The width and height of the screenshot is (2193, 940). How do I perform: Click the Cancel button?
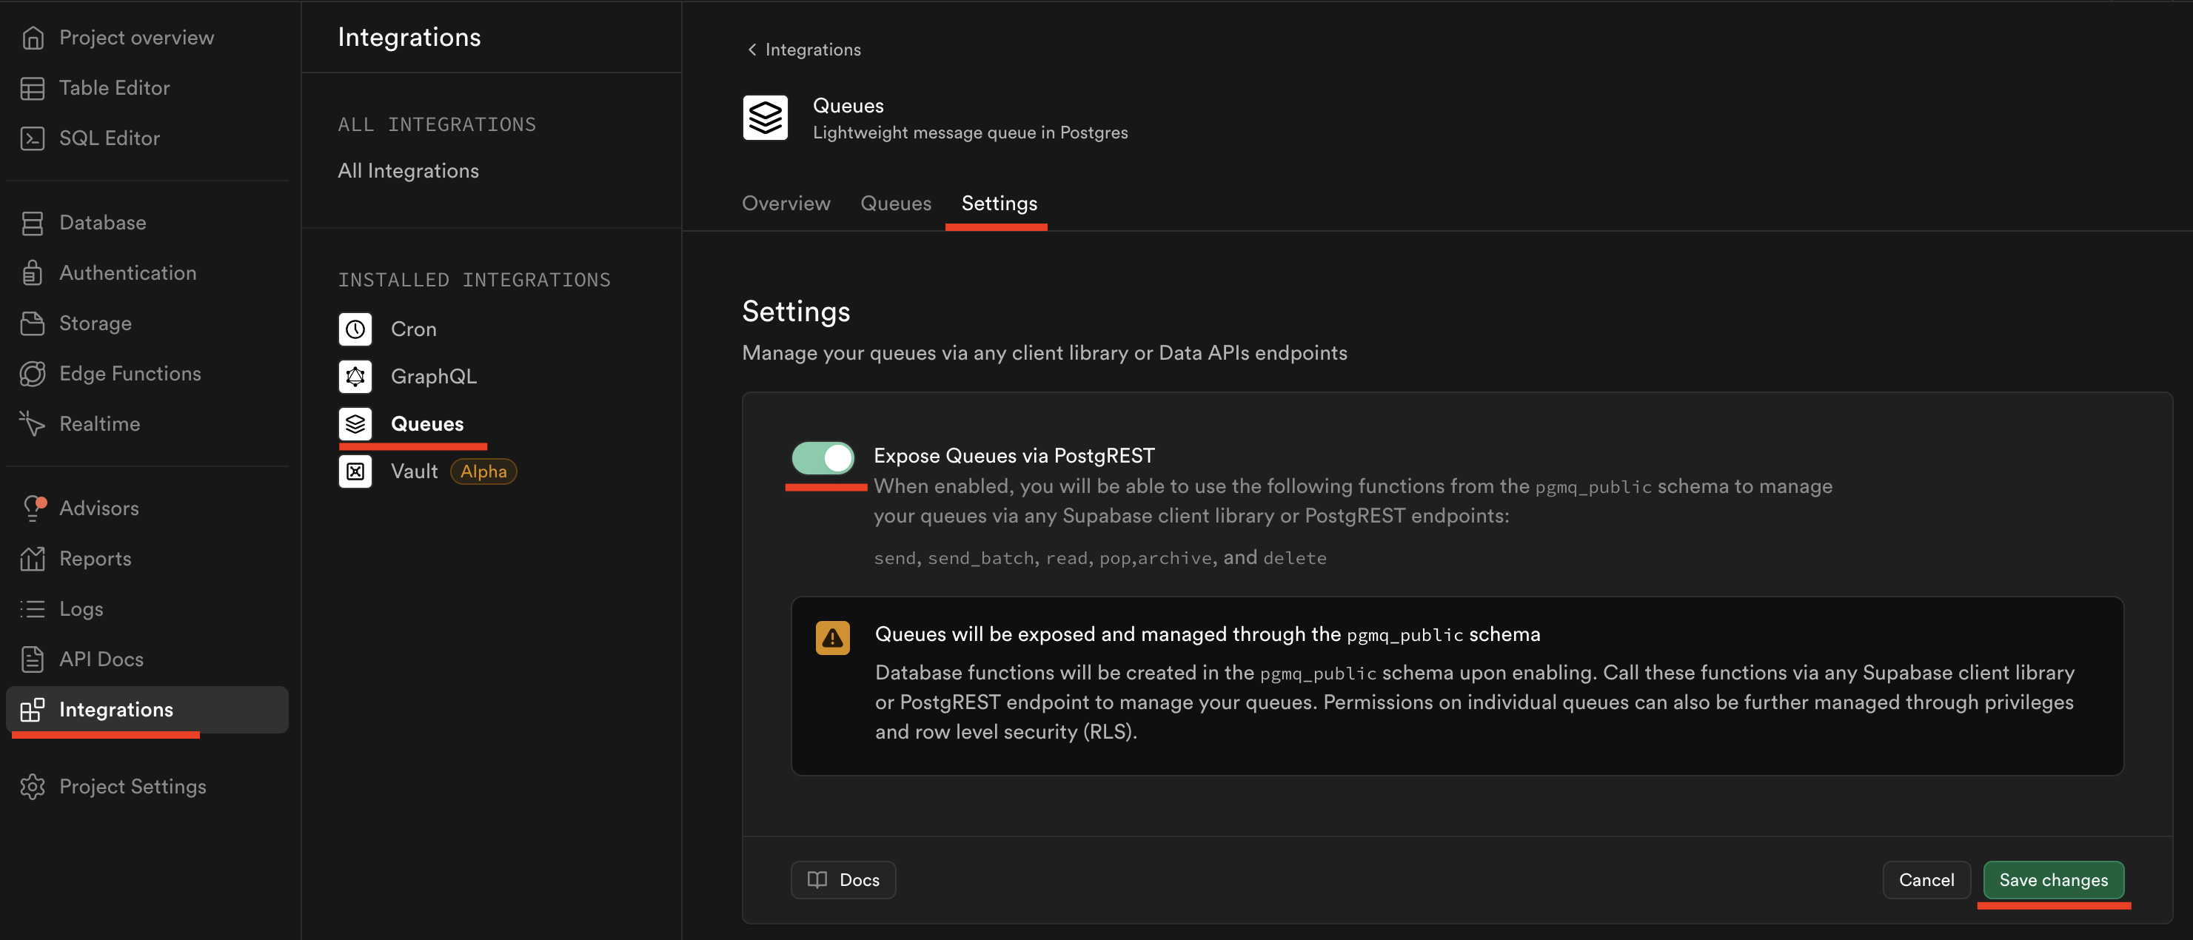pos(1926,879)
